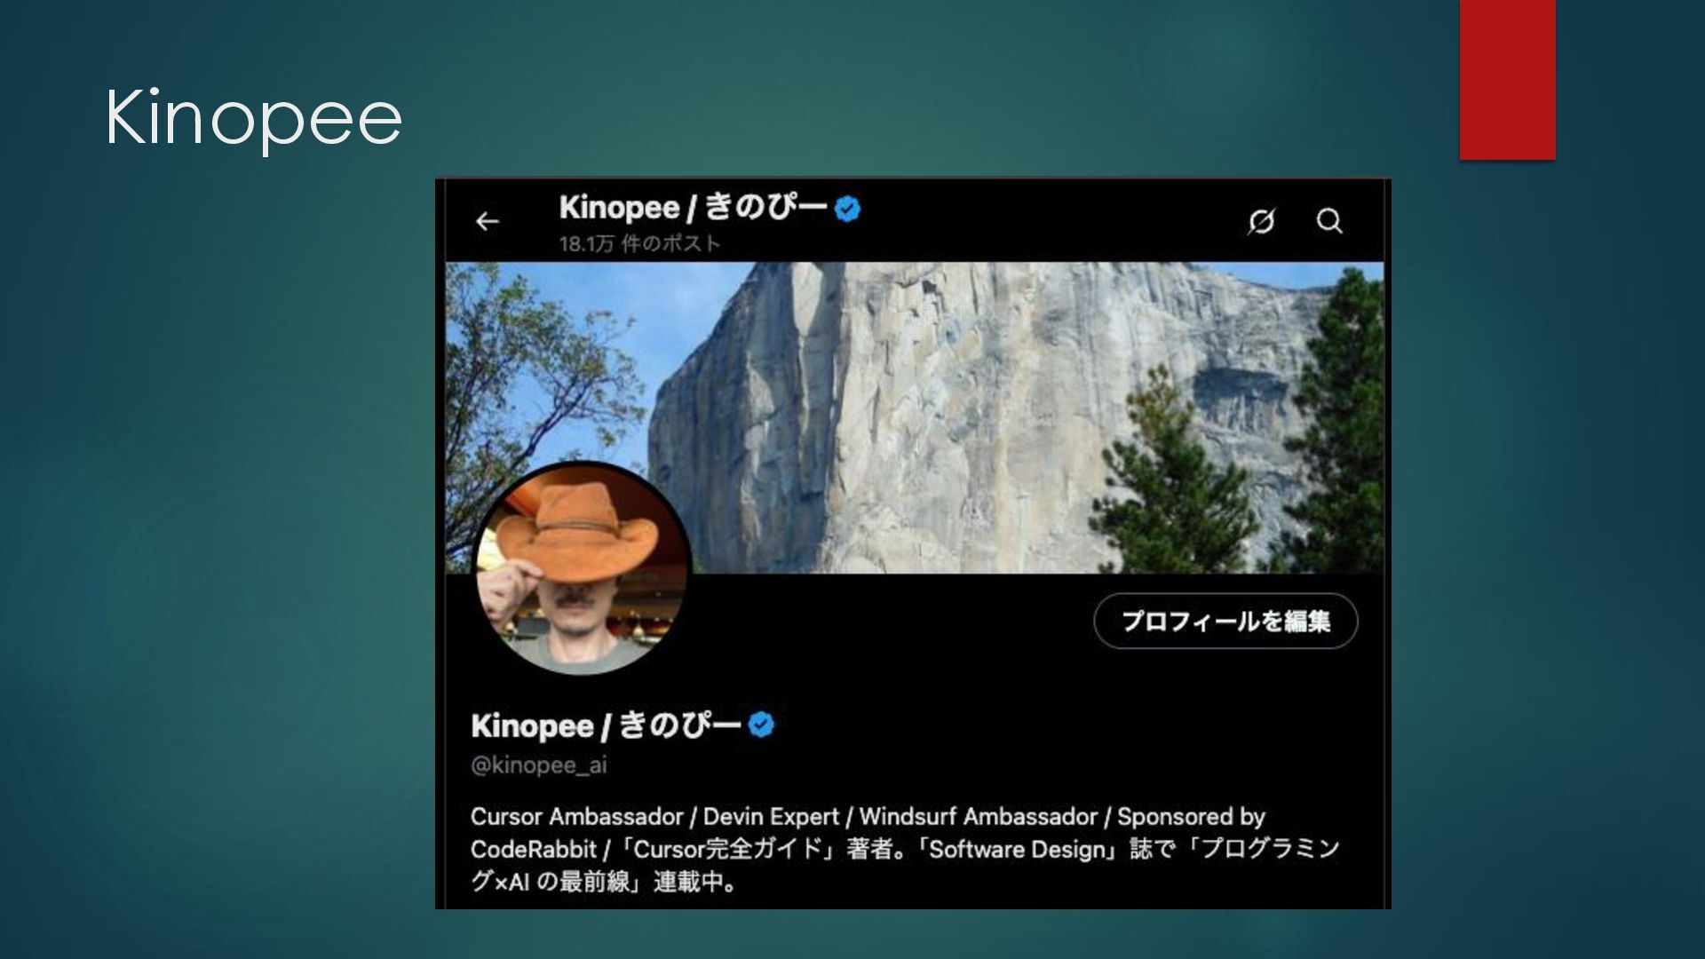Screen dimensions: 1705x959
Task: Click blue verified badge beside profile name
Action: 761,725
